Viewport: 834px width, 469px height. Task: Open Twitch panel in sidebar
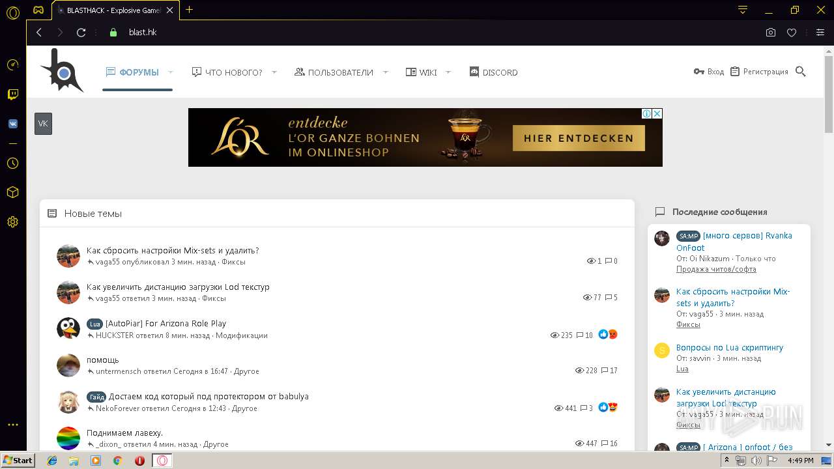(12, 95)
